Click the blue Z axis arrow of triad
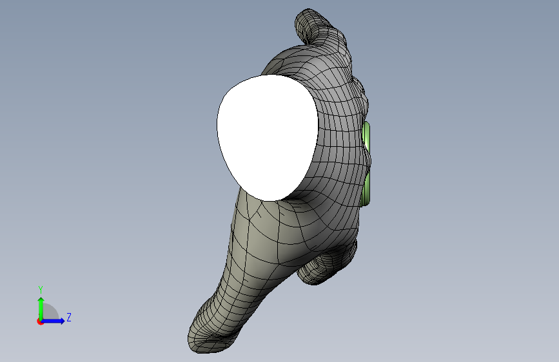The image size is (559, 362). click(54, 321)
